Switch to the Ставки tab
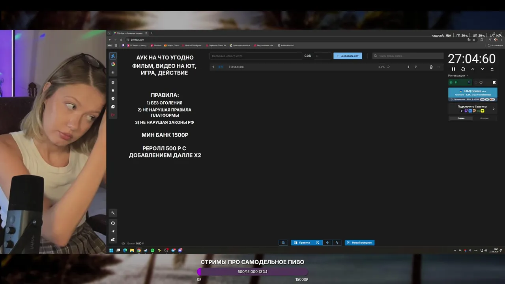Screen dimensions: 505x284 461,118
